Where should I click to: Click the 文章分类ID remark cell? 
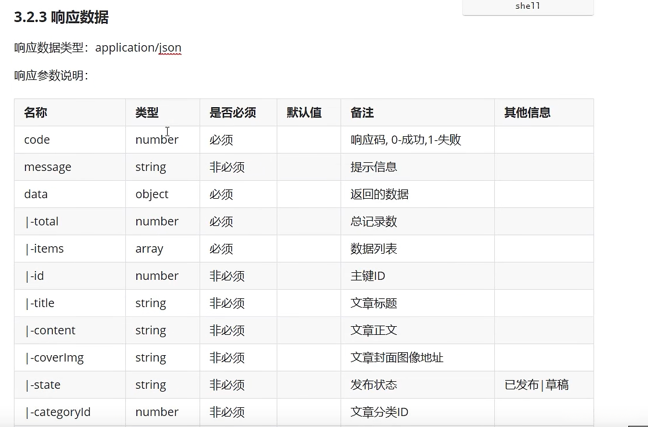pos(418,412)
